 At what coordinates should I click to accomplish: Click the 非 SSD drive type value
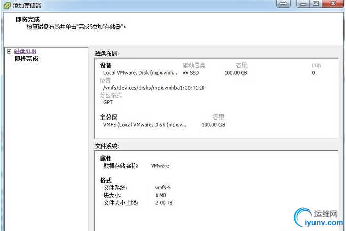tap(191, 73)
